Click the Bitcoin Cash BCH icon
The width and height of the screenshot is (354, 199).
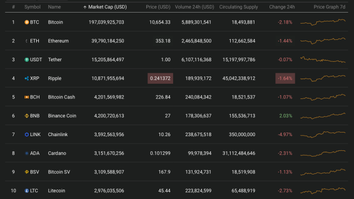point(27,97)
